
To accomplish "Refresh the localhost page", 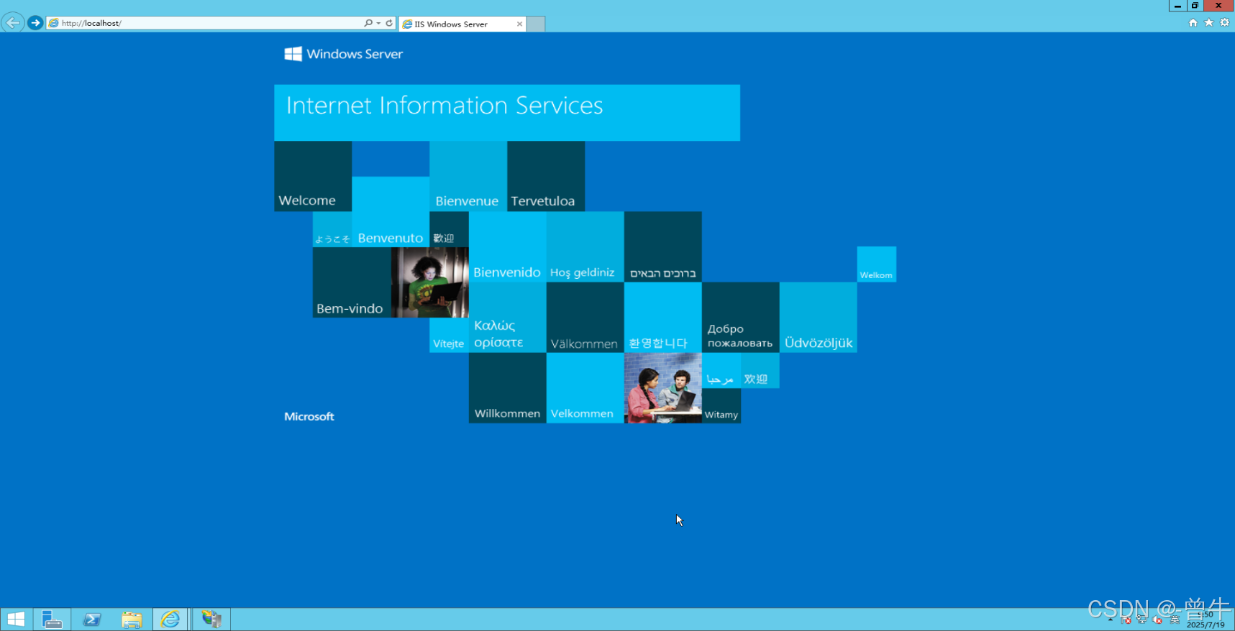I will (x=389, y=23).
